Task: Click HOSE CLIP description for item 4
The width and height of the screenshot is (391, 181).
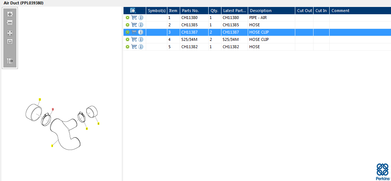Action: (259, 39)
